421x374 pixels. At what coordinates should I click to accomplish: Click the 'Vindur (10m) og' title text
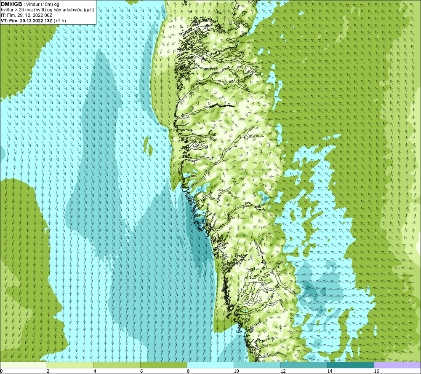pyautogui.click(x=43, y=5)
